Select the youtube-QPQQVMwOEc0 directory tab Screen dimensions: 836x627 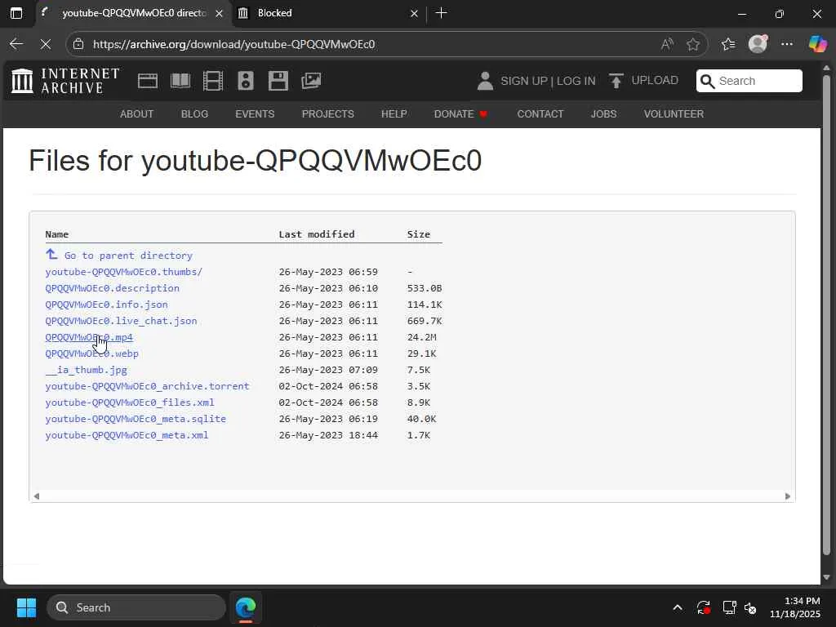133,13
